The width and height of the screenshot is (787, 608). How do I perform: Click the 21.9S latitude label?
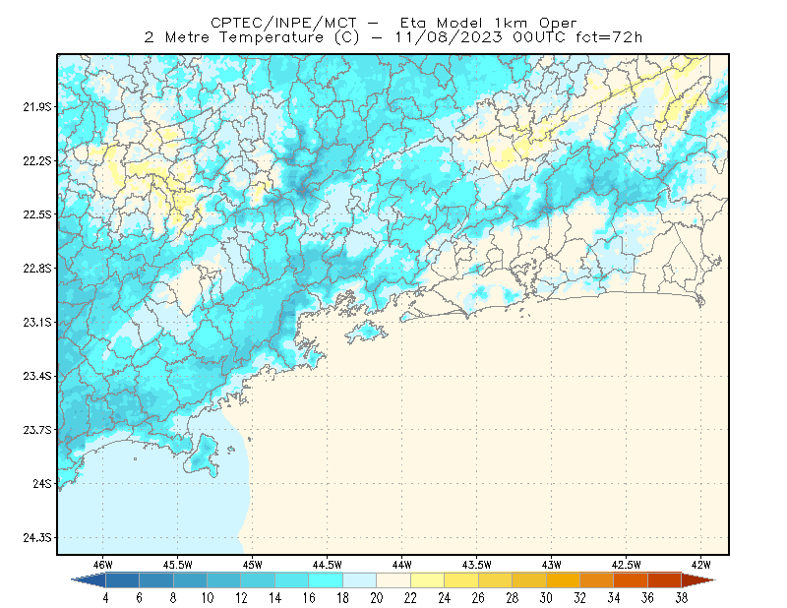(36, 107)
